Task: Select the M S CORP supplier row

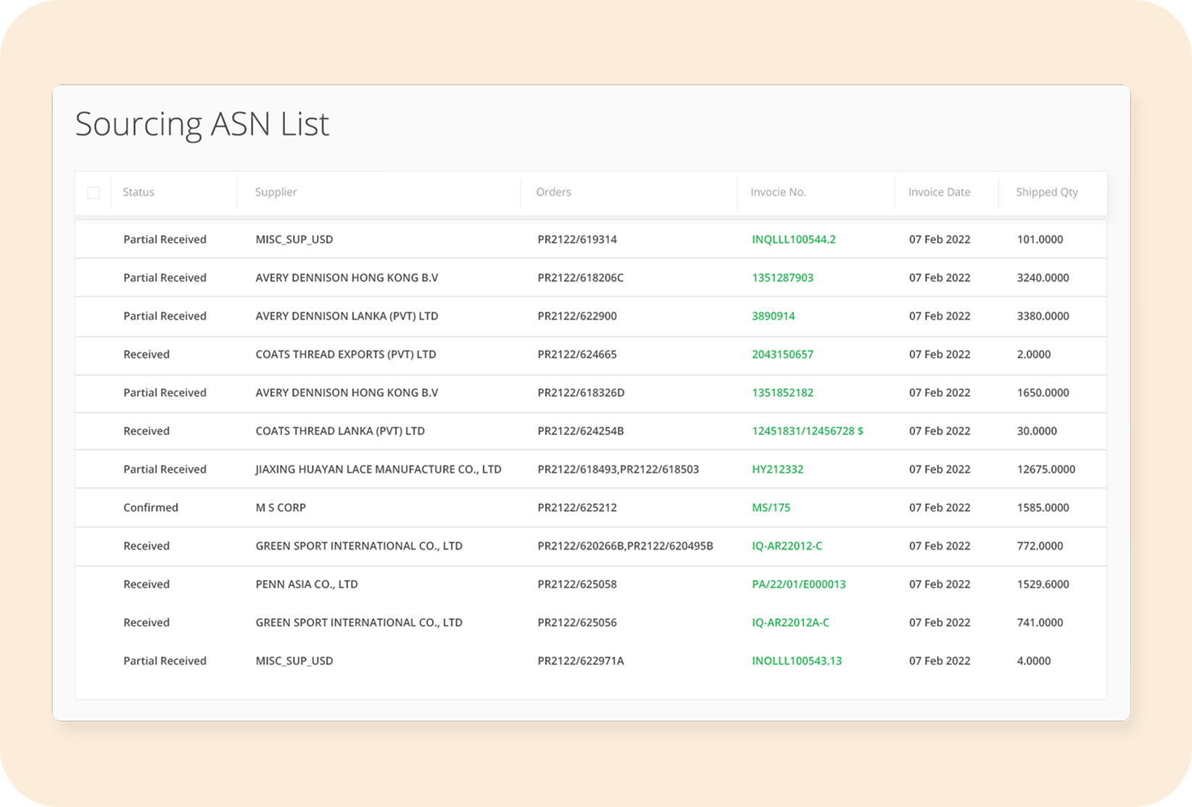Action: [281, 508]
